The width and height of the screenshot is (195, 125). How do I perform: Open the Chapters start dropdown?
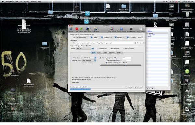click(113, 37)
